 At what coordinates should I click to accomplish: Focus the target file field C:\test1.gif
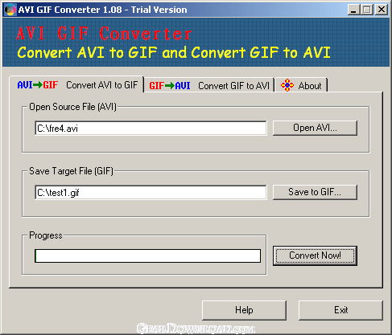[151, 193]
